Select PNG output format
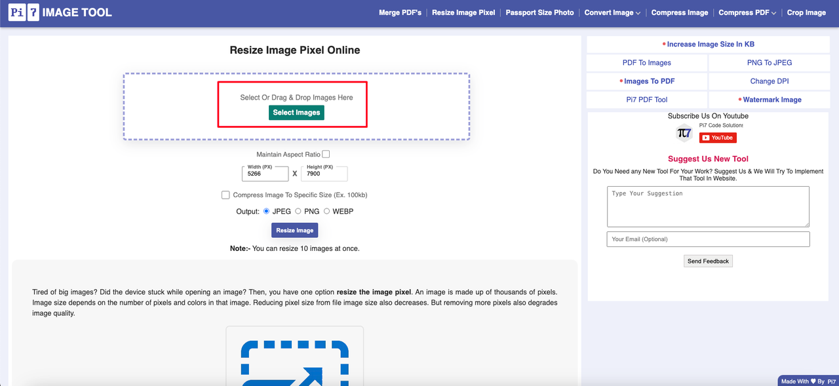Image resolution: width=839 pixels, height=386 pixels. click(x=298, y=212)
